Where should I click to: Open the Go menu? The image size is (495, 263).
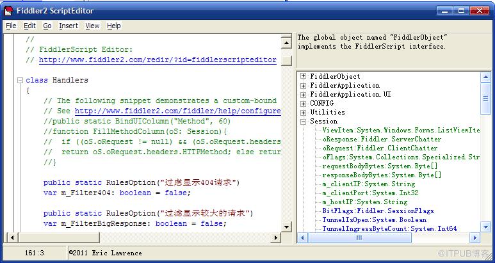coord(47,26)
